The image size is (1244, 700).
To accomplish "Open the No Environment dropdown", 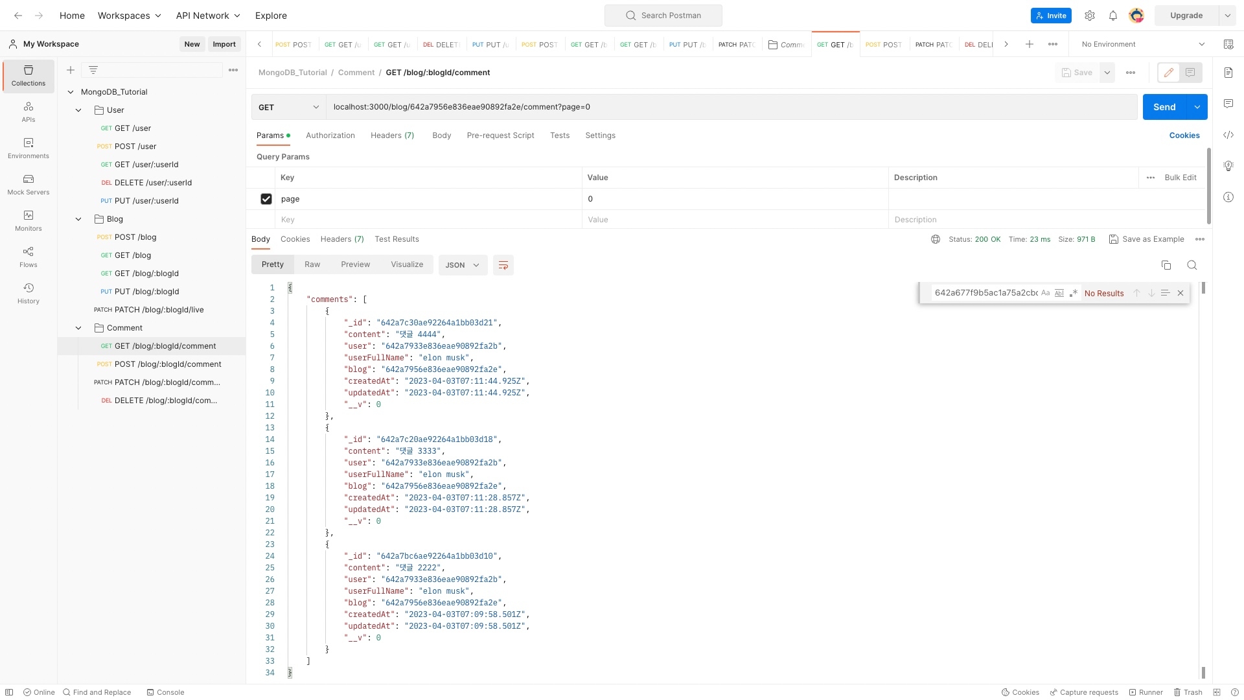I will point(1143,44).
